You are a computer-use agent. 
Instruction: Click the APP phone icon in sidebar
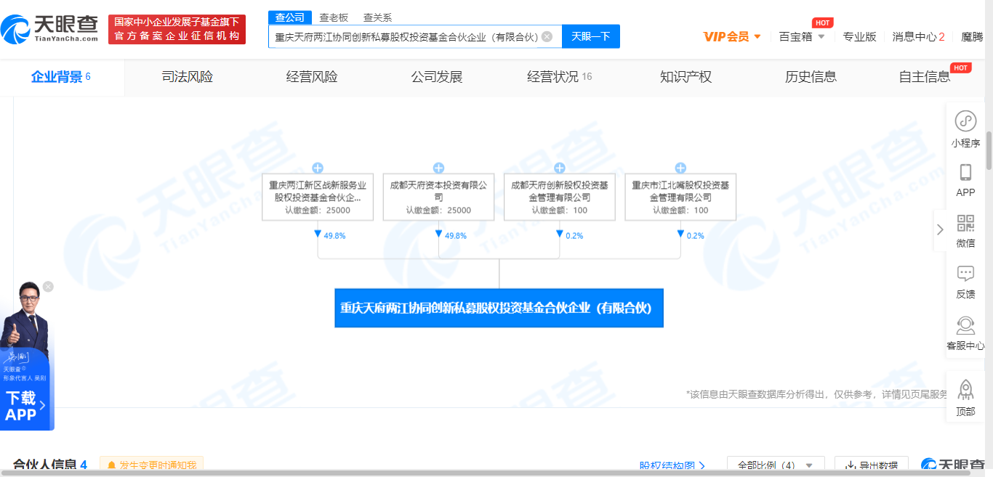965,173
